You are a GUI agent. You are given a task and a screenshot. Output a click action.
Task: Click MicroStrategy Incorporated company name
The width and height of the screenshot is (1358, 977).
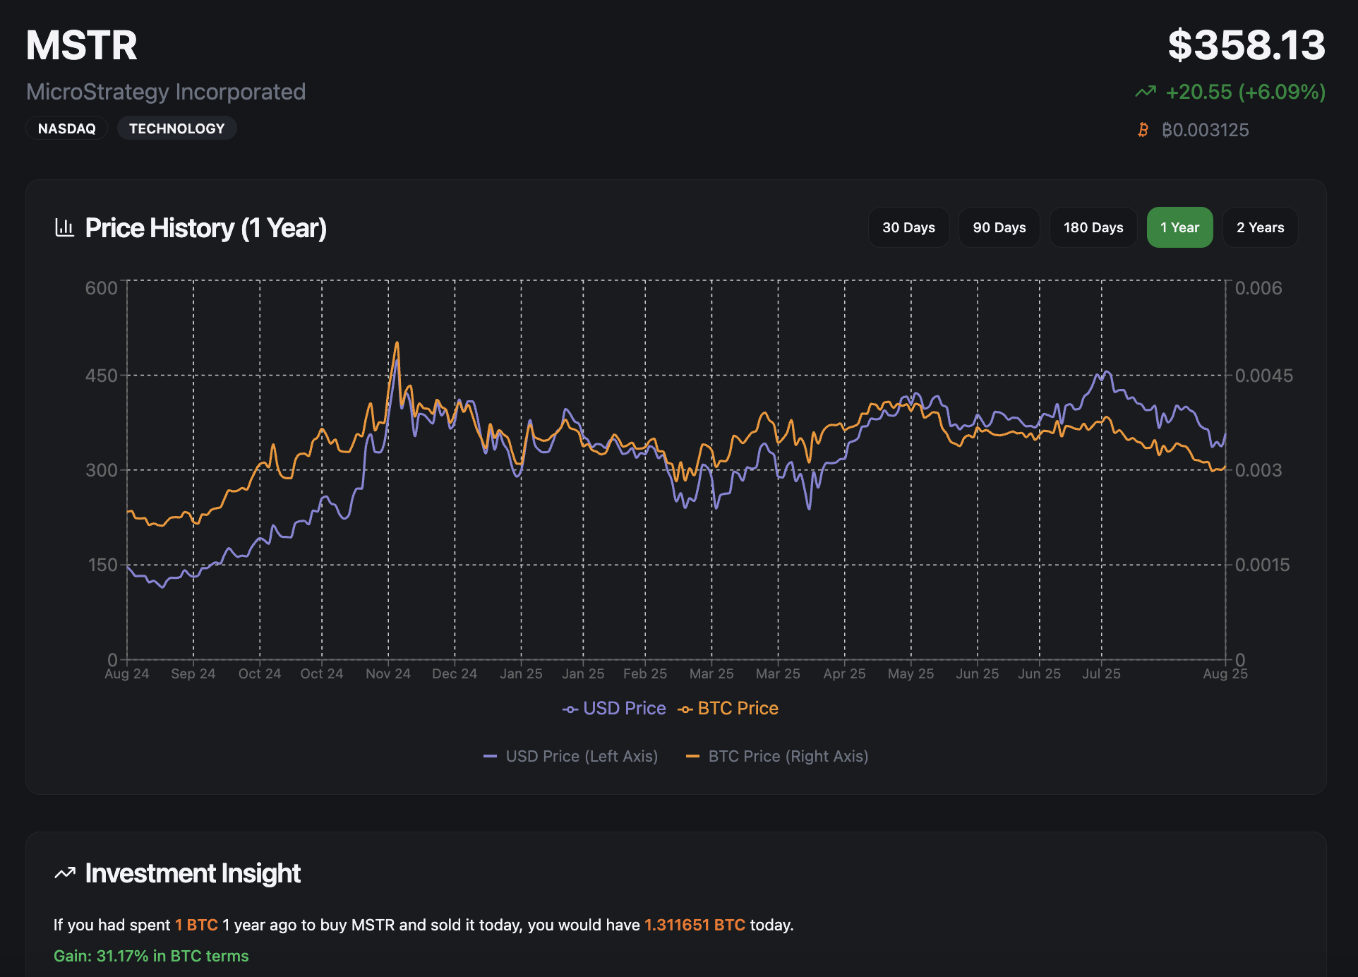166,92
